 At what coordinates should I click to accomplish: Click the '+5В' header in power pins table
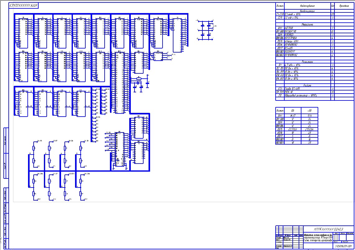(x=310, y=111)
